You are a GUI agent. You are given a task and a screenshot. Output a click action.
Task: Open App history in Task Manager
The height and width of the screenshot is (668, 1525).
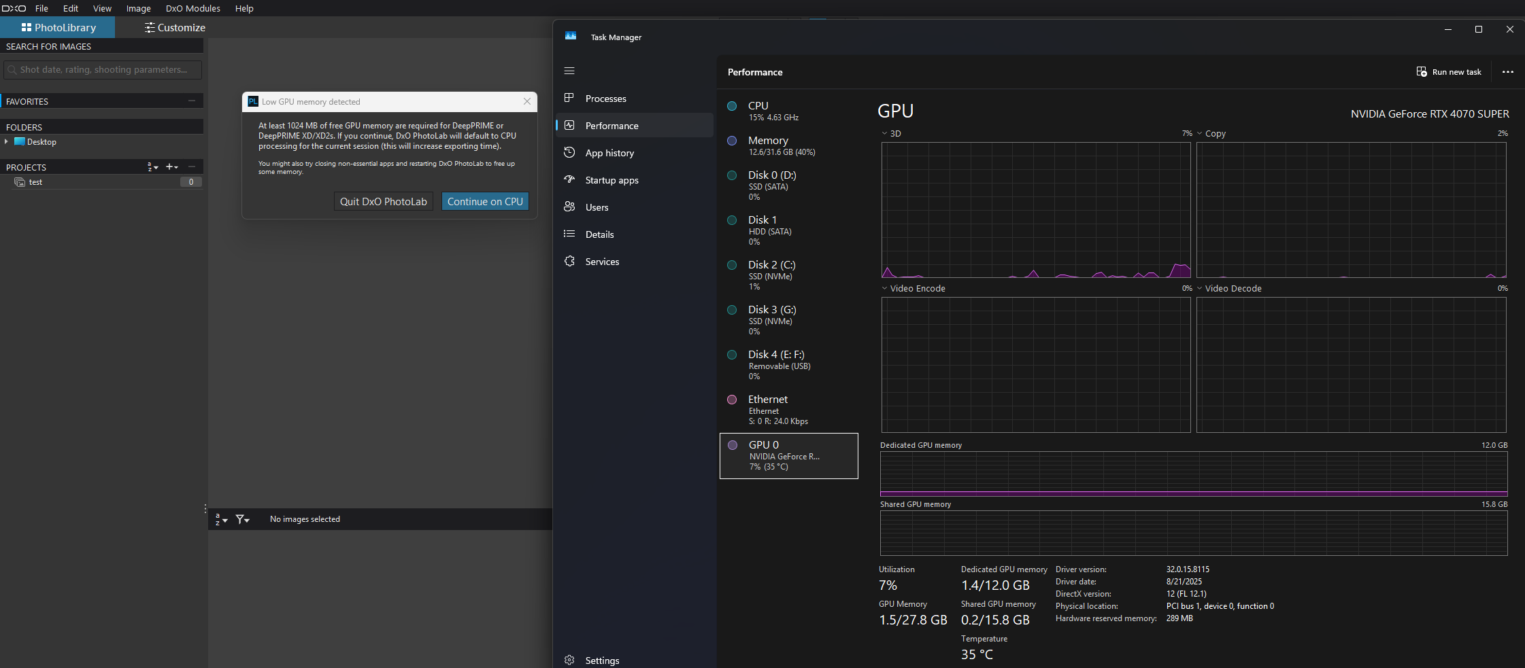(x=635, y=153)
